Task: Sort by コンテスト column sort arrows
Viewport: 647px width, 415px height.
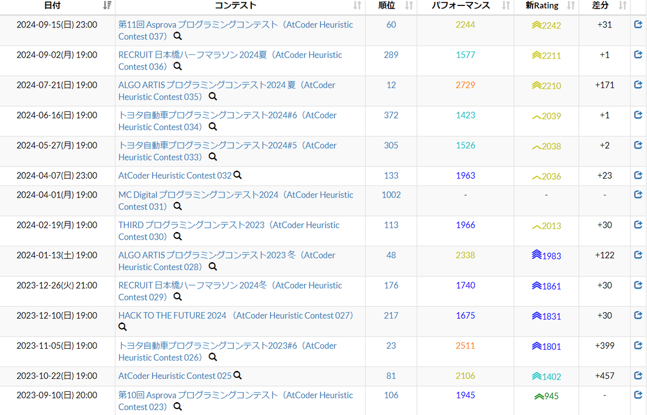Action: coord(357,5)
